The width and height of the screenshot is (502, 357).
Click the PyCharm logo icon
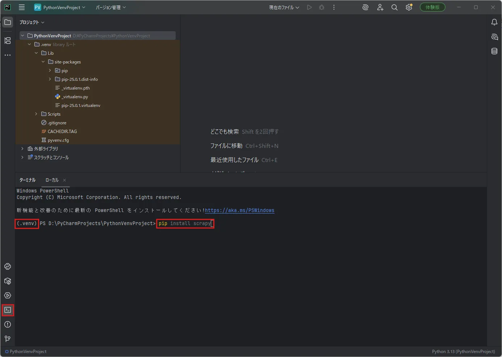coord(8,7)
